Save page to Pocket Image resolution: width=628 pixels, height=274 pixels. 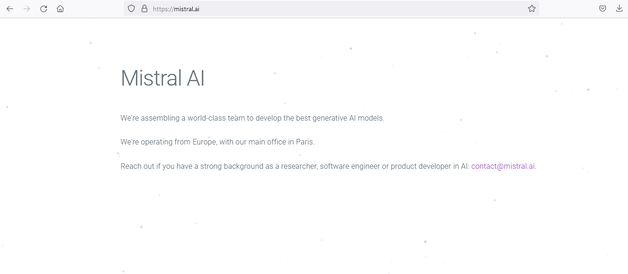pyautogui.click(x=603, y=8)
